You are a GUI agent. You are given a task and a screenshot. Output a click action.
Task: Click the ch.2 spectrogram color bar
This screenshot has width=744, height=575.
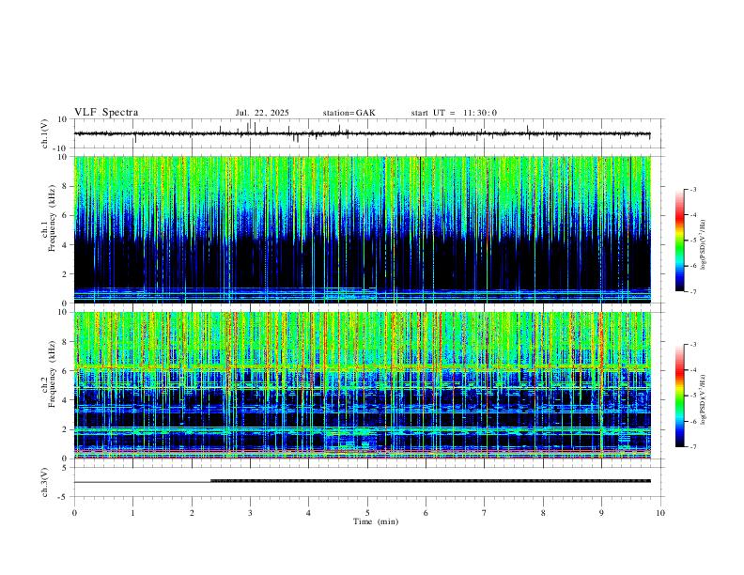680,396
